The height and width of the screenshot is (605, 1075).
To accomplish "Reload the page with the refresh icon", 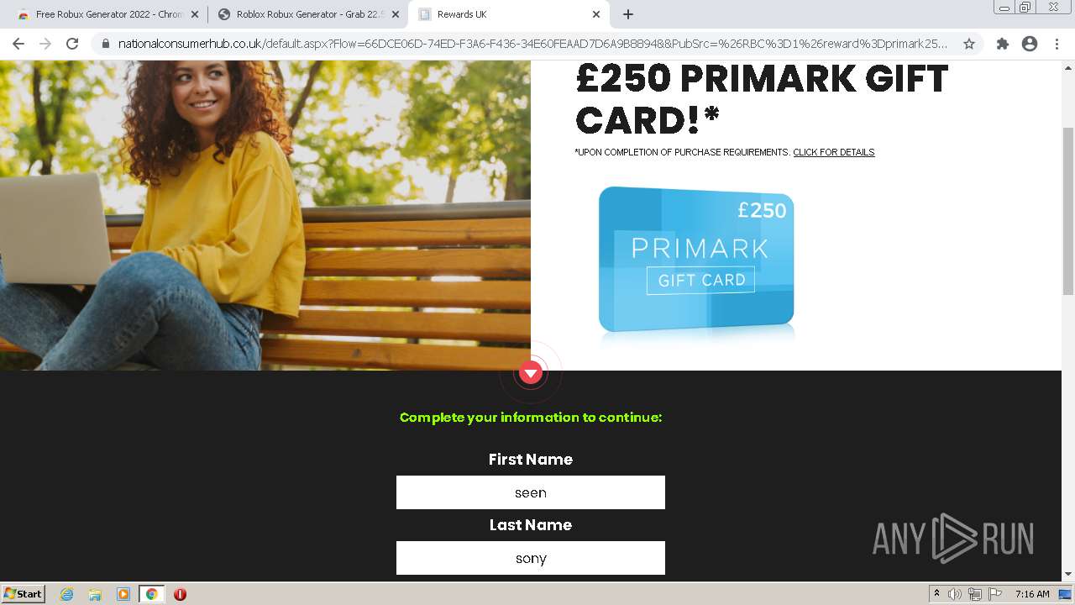I will coord(72,44).
